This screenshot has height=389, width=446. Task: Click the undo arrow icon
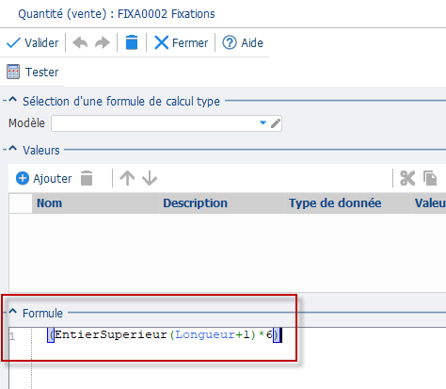80,42
